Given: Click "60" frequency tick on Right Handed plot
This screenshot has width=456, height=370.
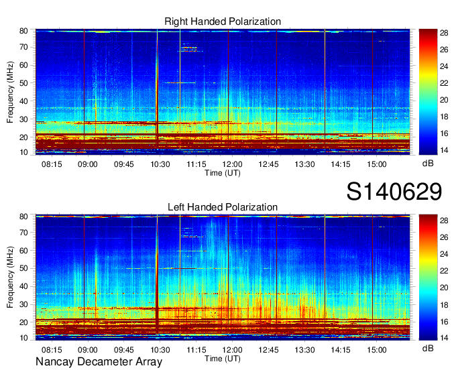Looking at the screenshot, I should [x=23, y=65].
